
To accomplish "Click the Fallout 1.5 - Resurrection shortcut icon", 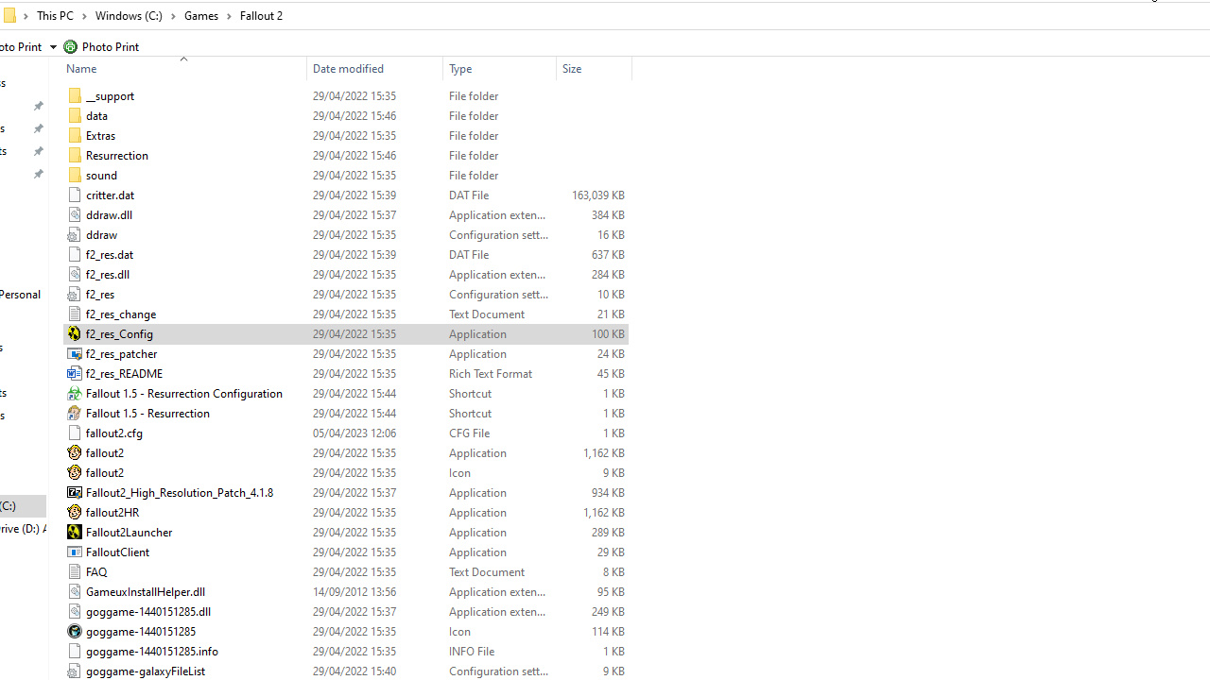I will pos(75,413).
